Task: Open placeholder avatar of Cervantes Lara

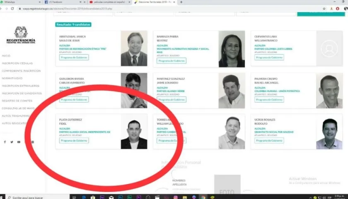Action: coord(329,49)
